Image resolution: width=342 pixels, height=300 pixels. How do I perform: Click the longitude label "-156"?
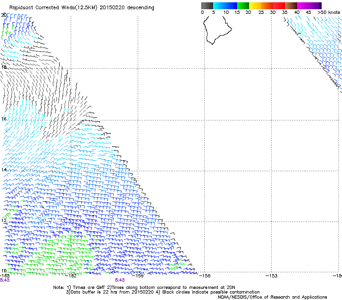pyautogui.click(x=205, y=276)
